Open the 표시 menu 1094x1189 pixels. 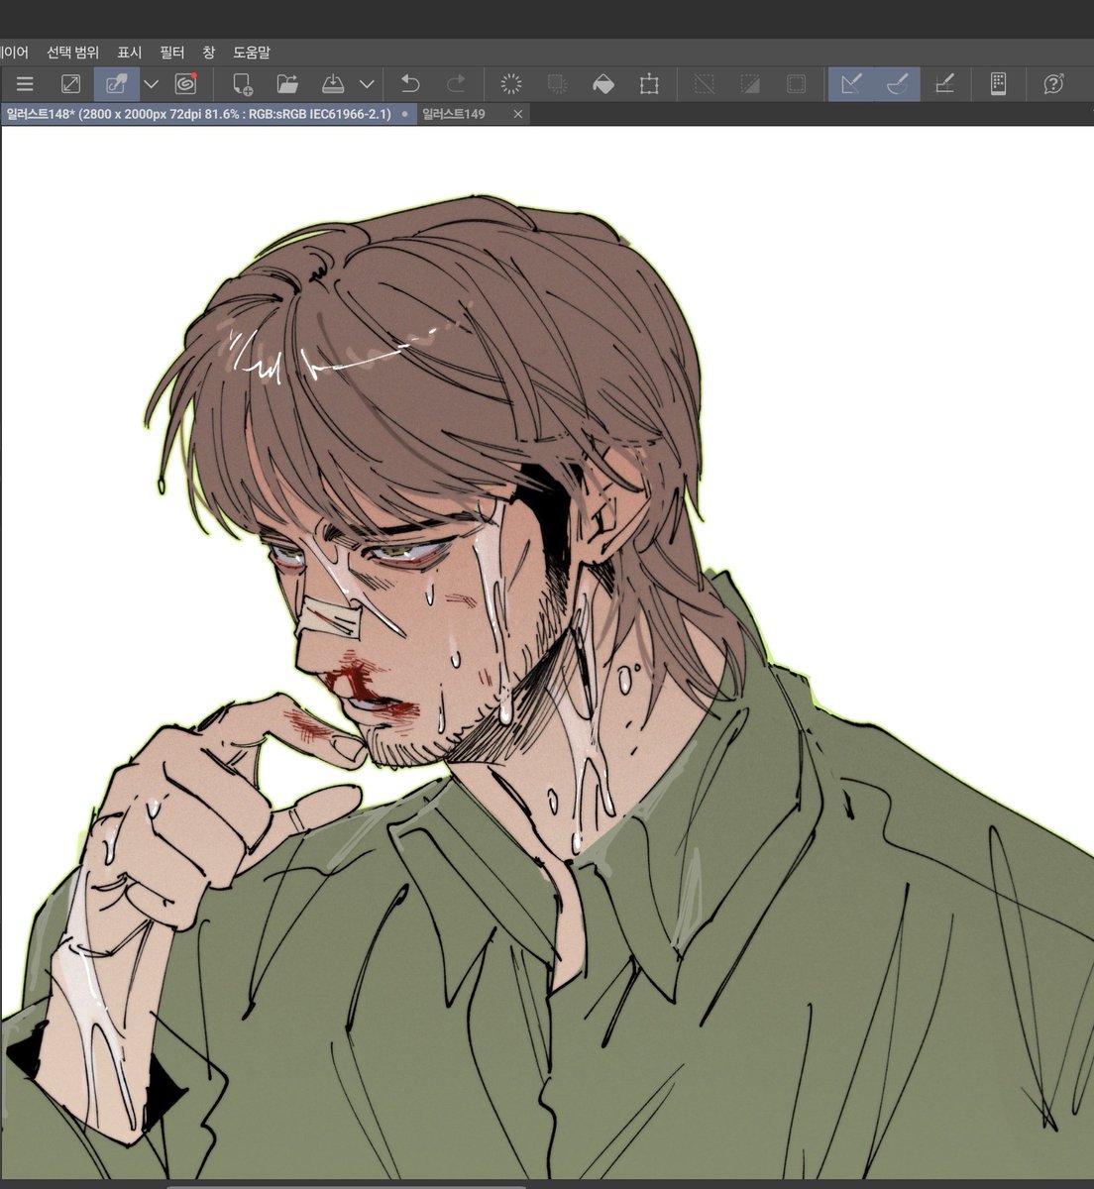pyautogui.click(x=130, y=52)
